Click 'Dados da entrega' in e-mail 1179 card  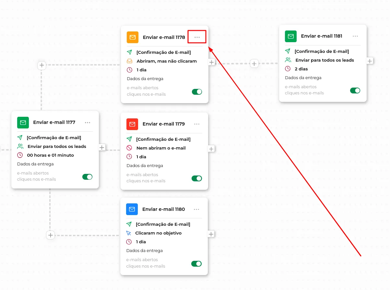tap(145, 165)
